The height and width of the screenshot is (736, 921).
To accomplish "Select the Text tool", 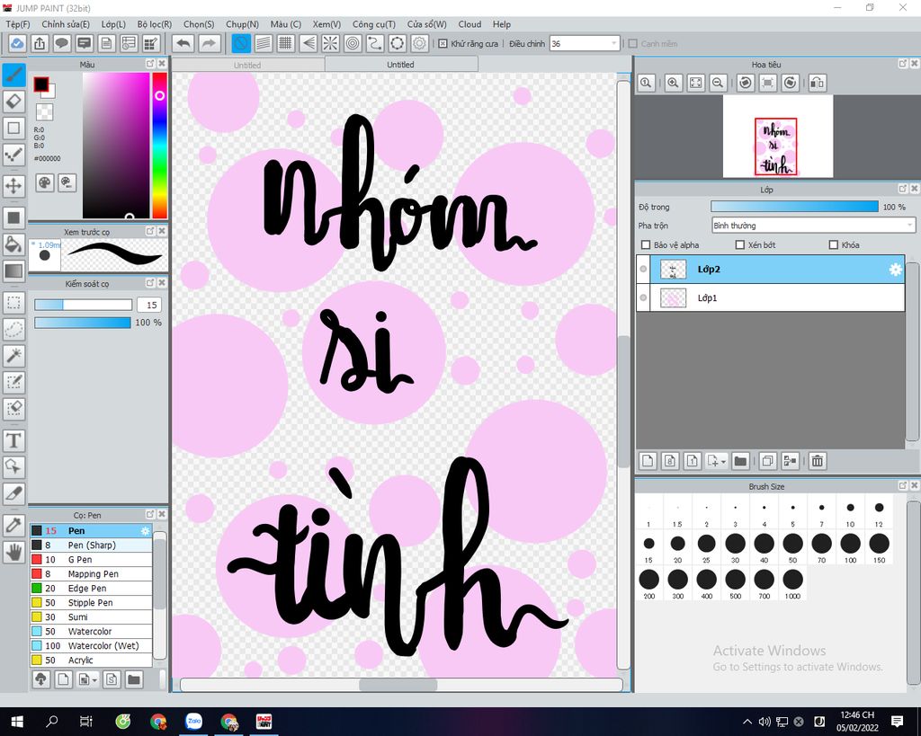I will pyautogui.click(x=14, y=440).
